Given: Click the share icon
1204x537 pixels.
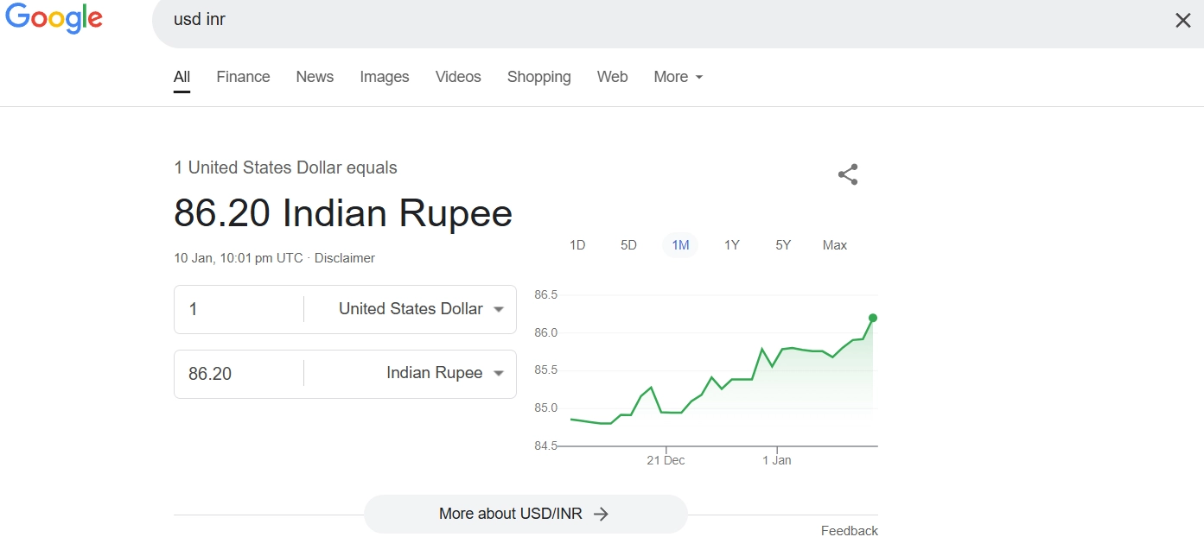Looking at the screenshot, I should tap(848, 174).
